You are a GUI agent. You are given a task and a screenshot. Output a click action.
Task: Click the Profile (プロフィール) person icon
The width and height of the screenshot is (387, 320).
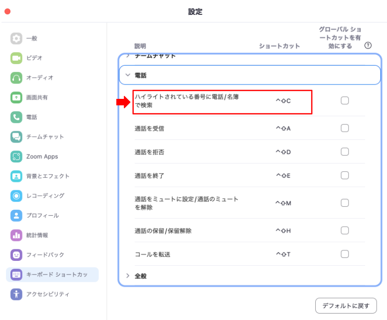point(16,216)
